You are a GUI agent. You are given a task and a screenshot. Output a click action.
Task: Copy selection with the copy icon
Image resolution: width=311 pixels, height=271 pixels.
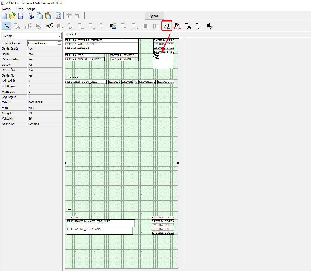40,16
